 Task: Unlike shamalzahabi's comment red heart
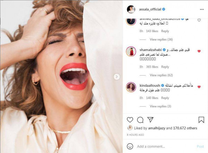199,51
